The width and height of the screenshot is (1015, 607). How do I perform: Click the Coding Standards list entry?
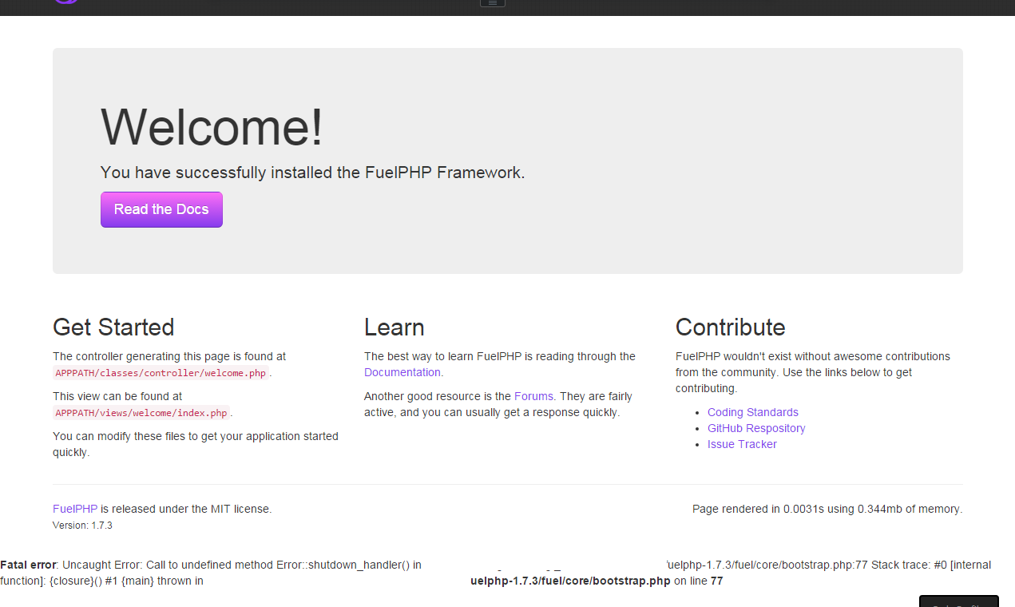coord(752,412)
